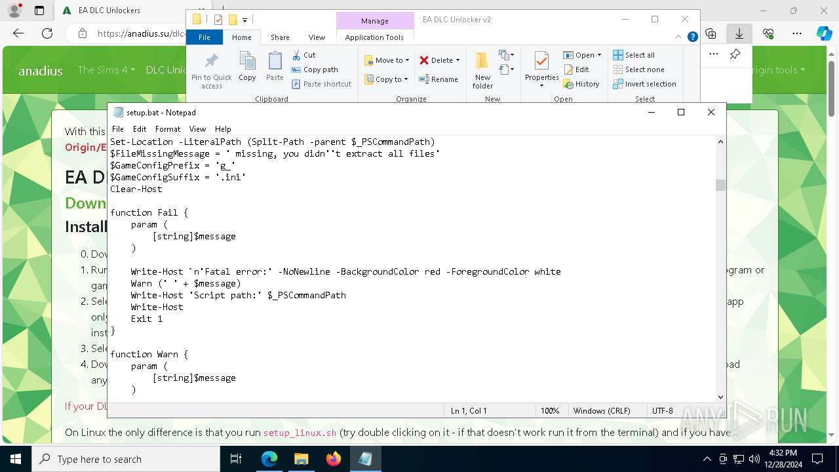Viewport: 839px width, 472px height.
Task: Refresh the Edge browser page
Action: point(47,33)
